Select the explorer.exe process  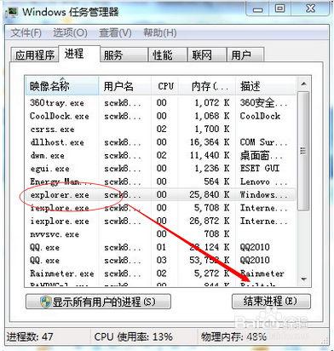[161, 194]
